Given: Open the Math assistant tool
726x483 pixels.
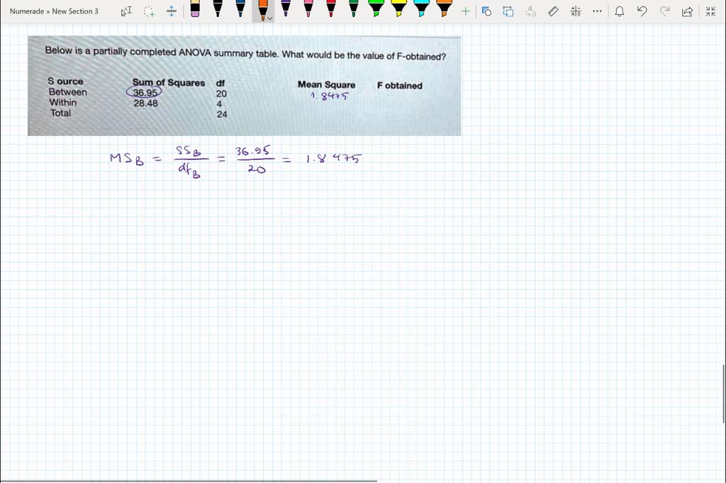Looking at the screenshot, I should [x=576, y=11].
